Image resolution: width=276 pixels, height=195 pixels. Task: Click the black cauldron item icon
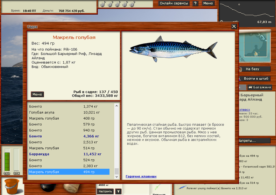47,187
